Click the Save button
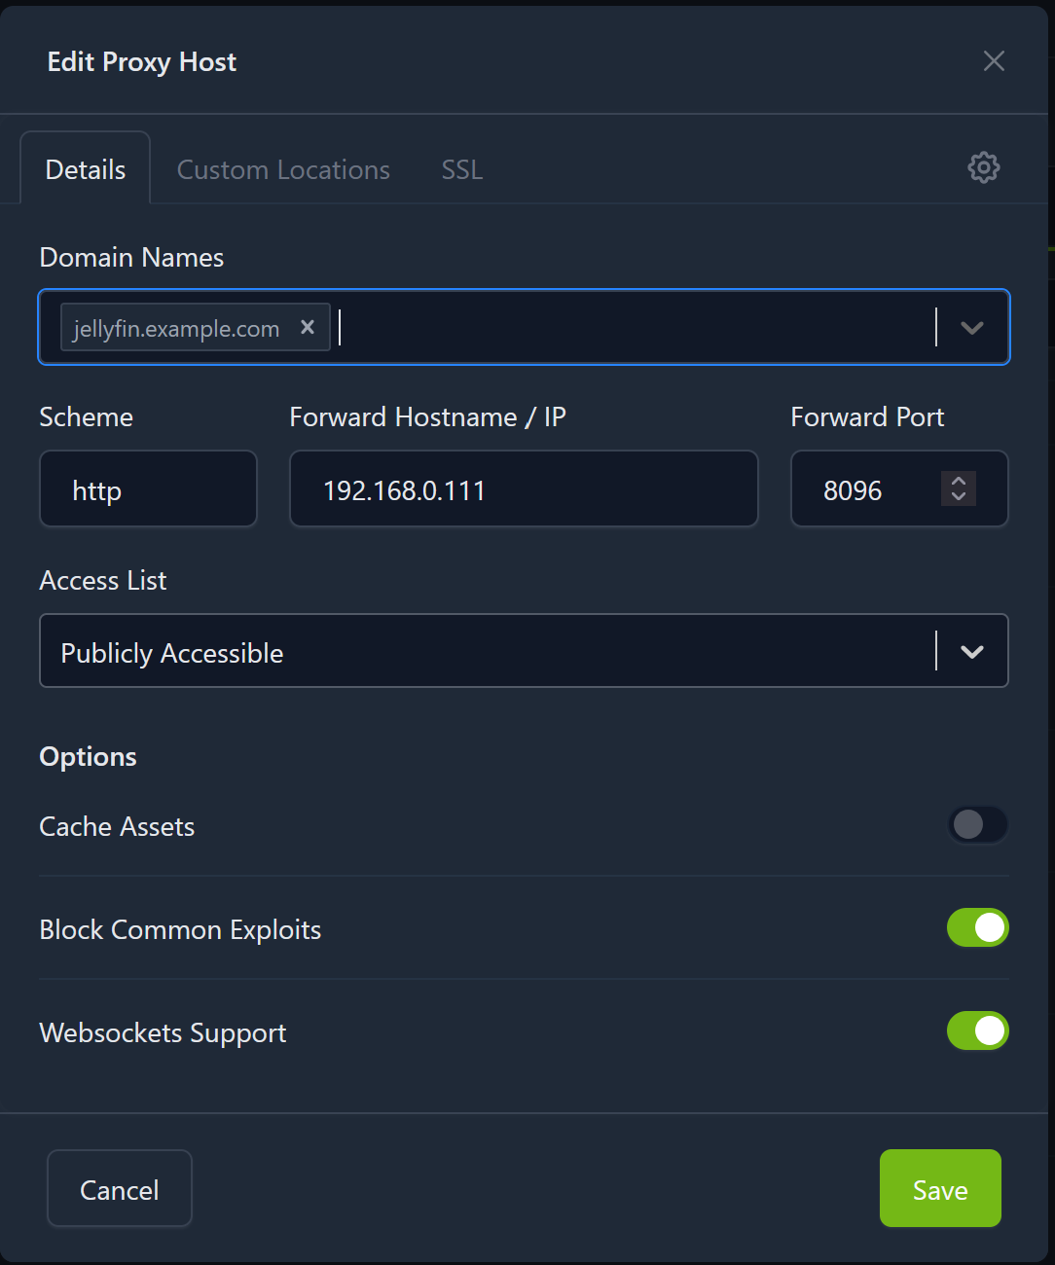This screenshot has width=1055, height=1265. pyautogui.click(x=939, y=1189)
